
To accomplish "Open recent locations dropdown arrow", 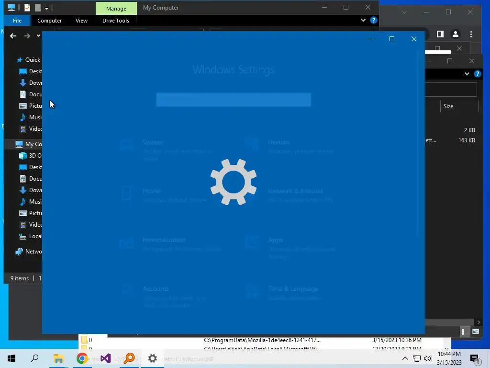I will point(38,35).
